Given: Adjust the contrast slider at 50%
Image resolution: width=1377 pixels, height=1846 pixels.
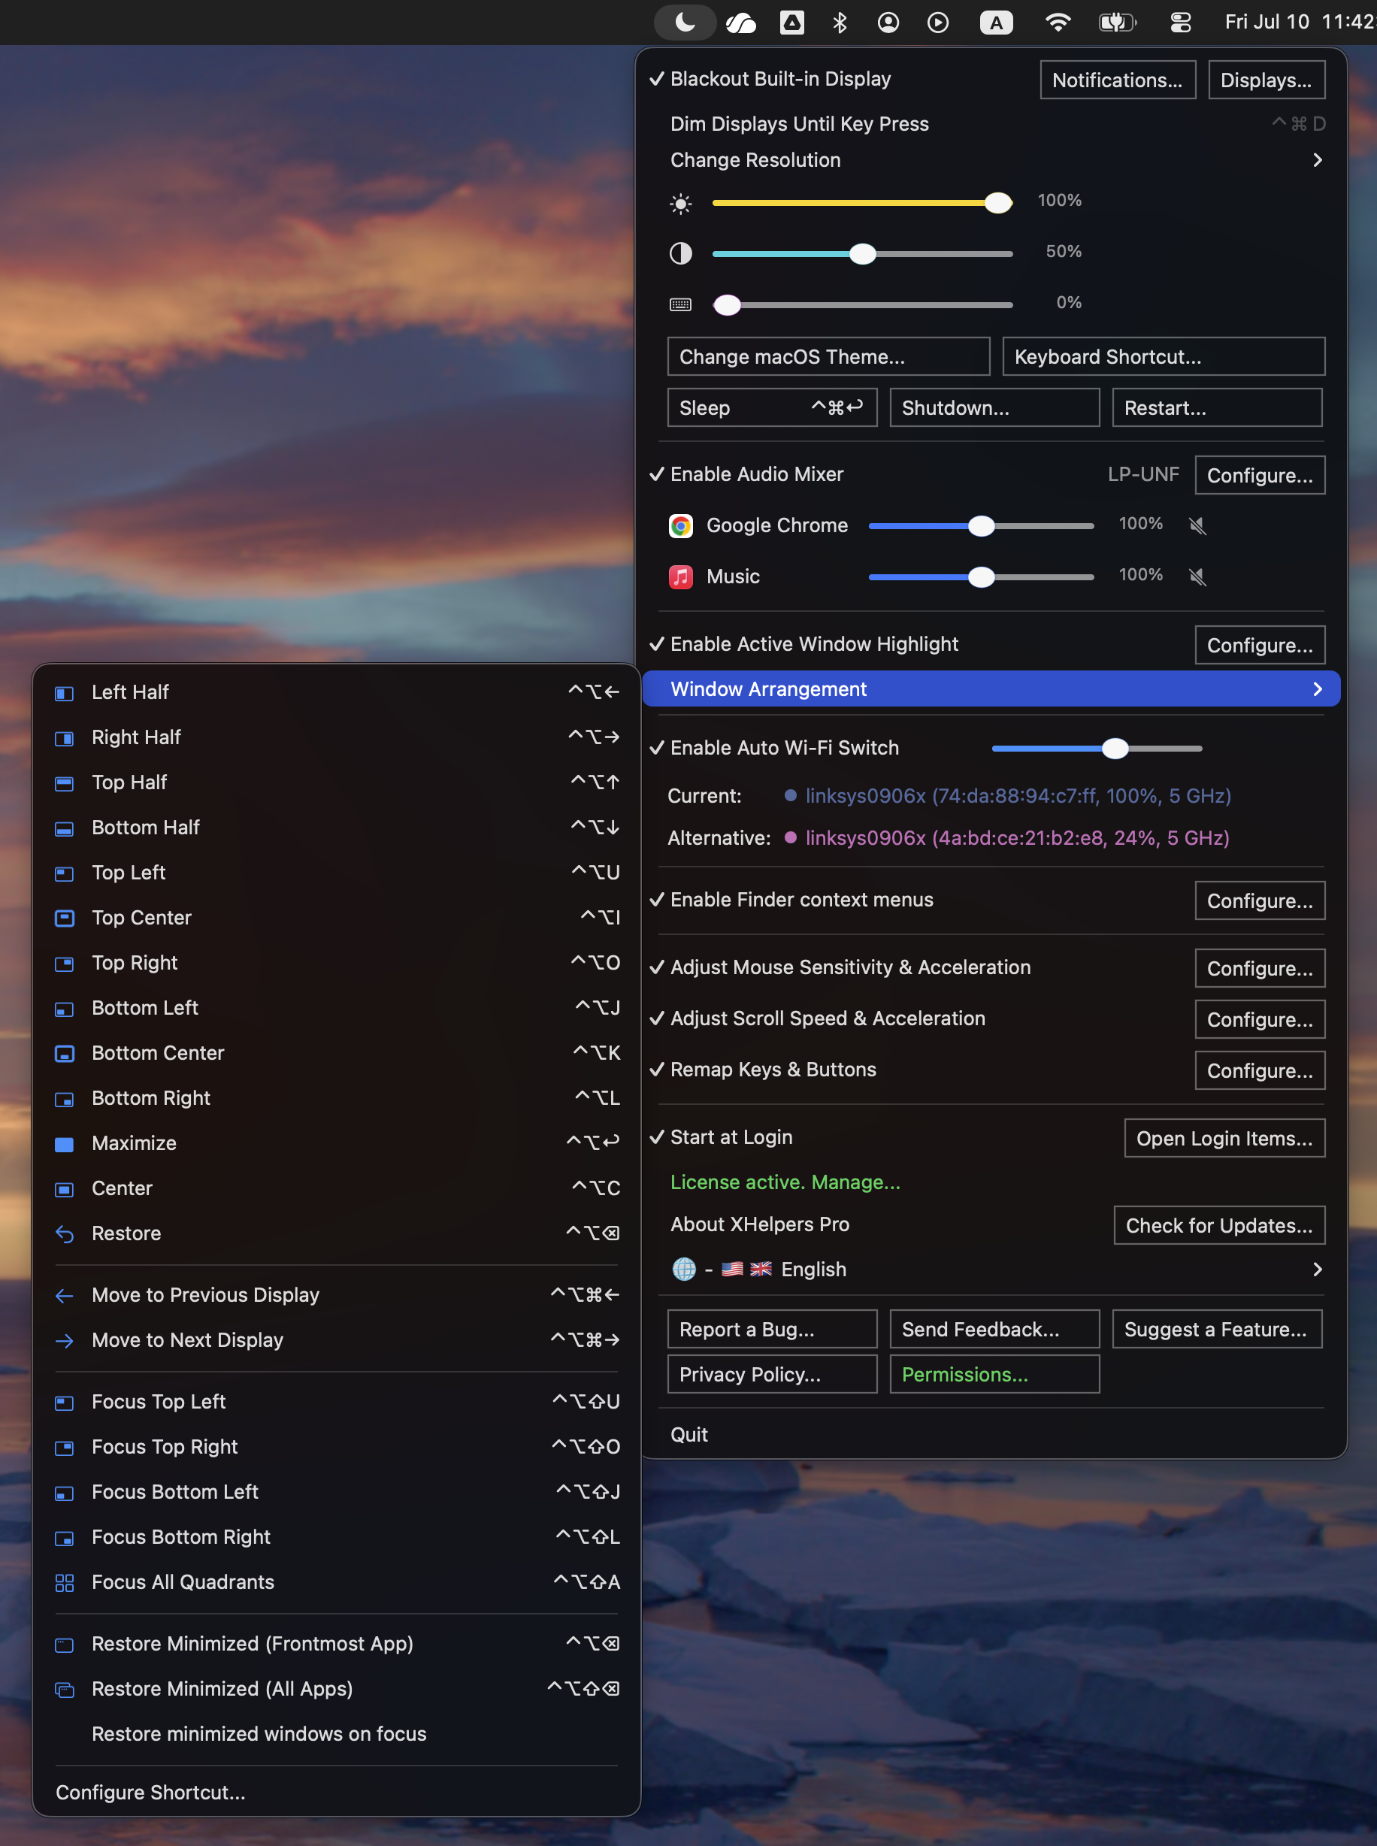Looking at the screenshot, I should click(863, 253).
